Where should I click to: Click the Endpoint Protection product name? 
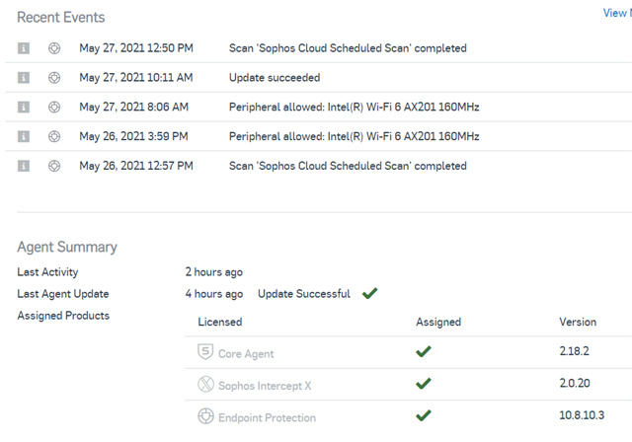[x=267, y=418]
